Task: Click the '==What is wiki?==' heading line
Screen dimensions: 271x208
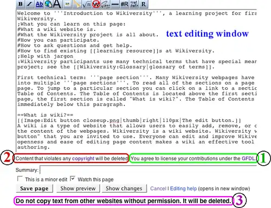Action: 46,115
